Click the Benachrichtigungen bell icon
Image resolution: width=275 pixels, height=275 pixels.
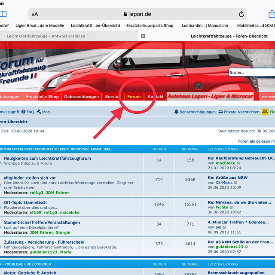click(x=176, y=112)
